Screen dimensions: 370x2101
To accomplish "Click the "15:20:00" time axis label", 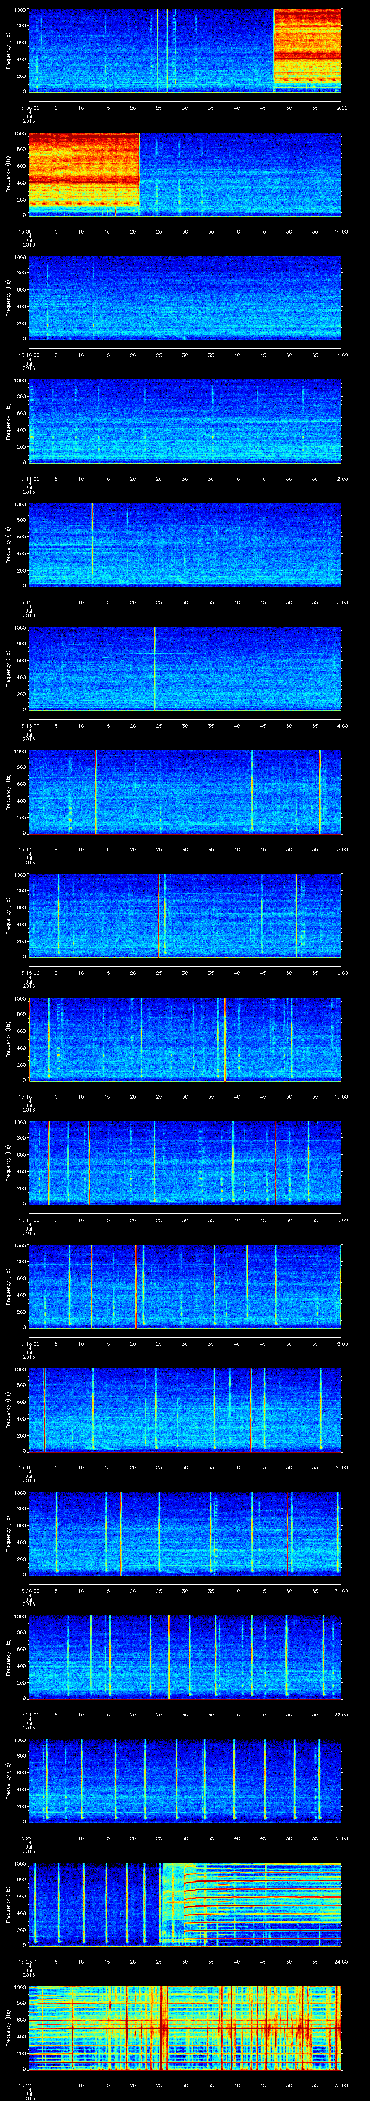I will click(29, 1590).
